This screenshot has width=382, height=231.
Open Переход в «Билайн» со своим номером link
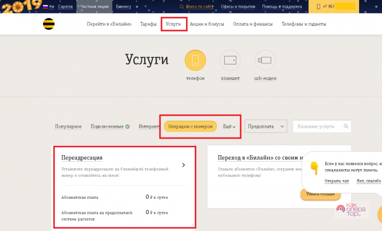point(260,158)
